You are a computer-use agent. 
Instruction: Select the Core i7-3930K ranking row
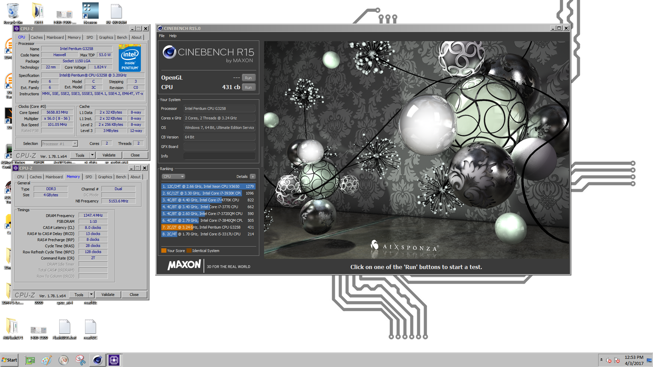pyautogui.click(x=208, y=193)
